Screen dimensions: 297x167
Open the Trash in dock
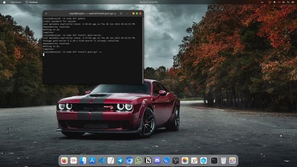click(224, 161)
